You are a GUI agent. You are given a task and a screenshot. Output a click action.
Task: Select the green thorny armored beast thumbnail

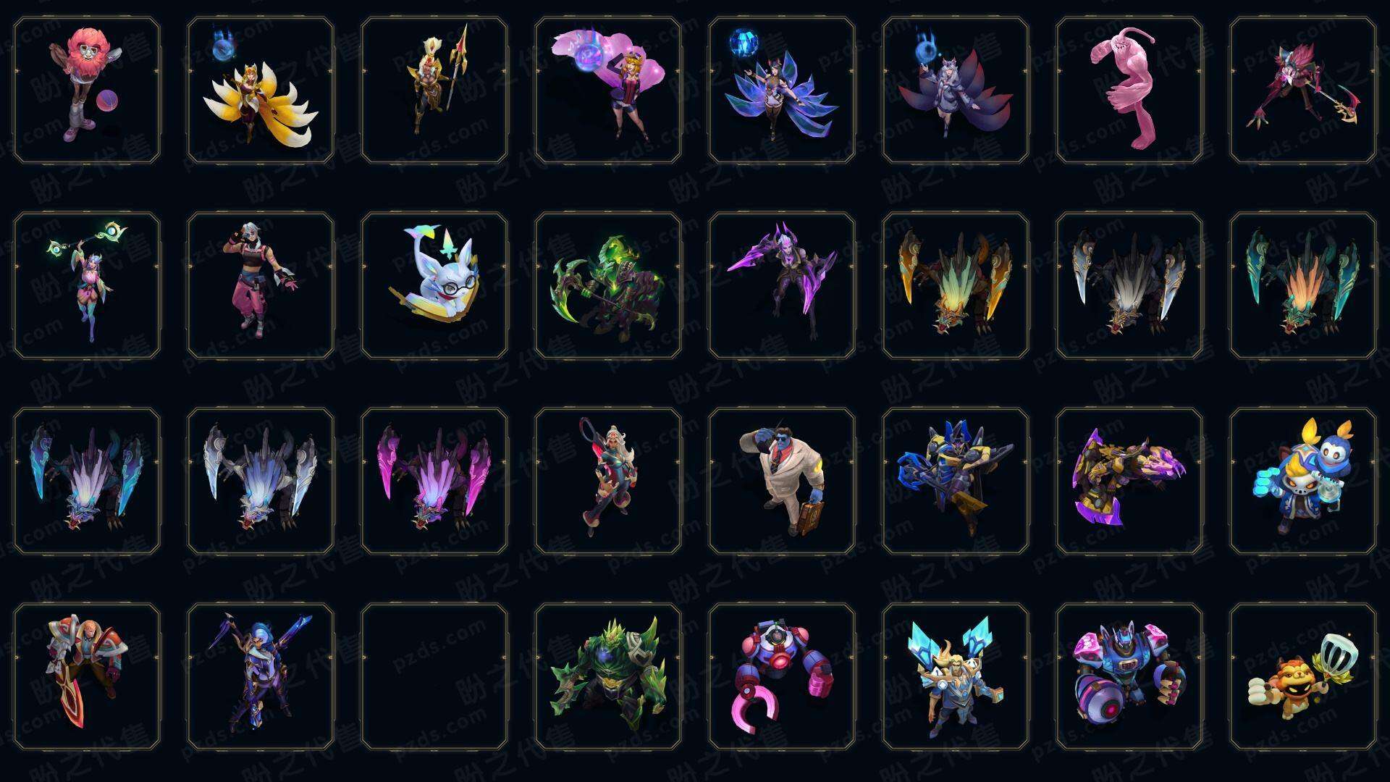coord(608,676)
